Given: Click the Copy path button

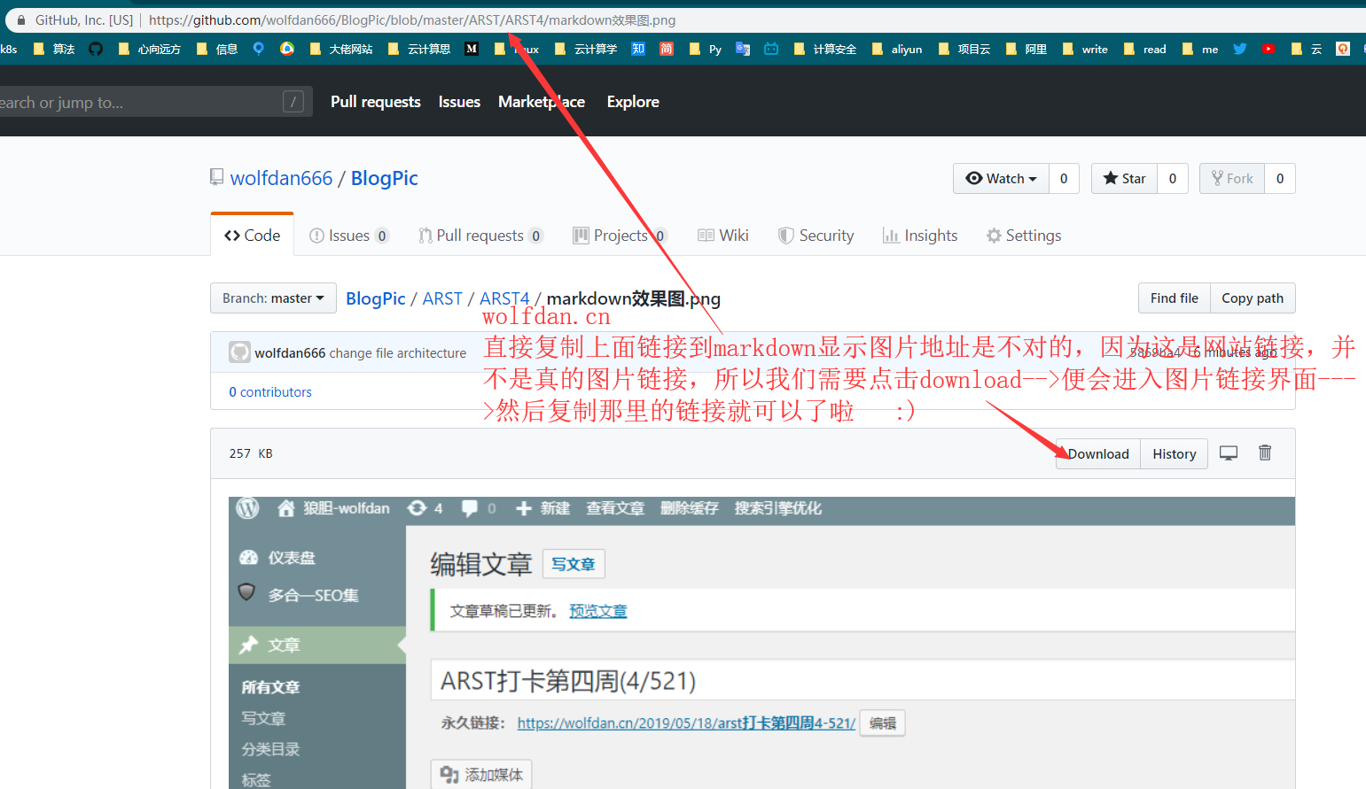Looking at the screenshot, I should click(1253, 298).
